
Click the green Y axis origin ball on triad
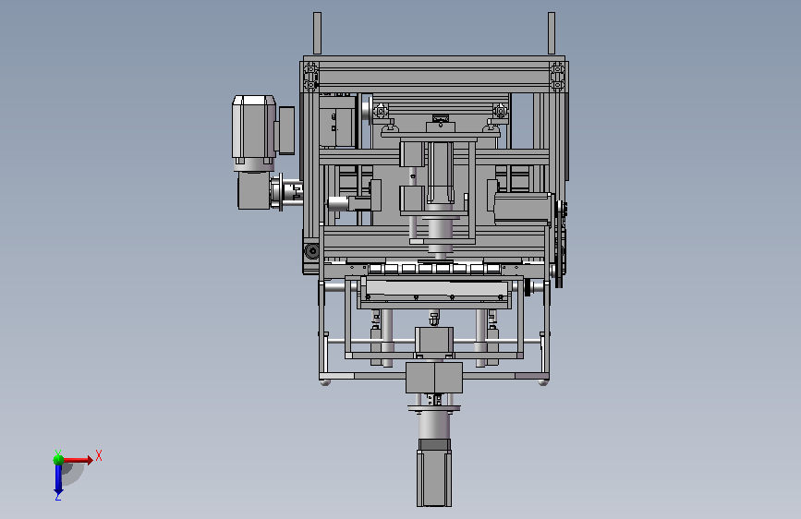(x=58, y=460)
